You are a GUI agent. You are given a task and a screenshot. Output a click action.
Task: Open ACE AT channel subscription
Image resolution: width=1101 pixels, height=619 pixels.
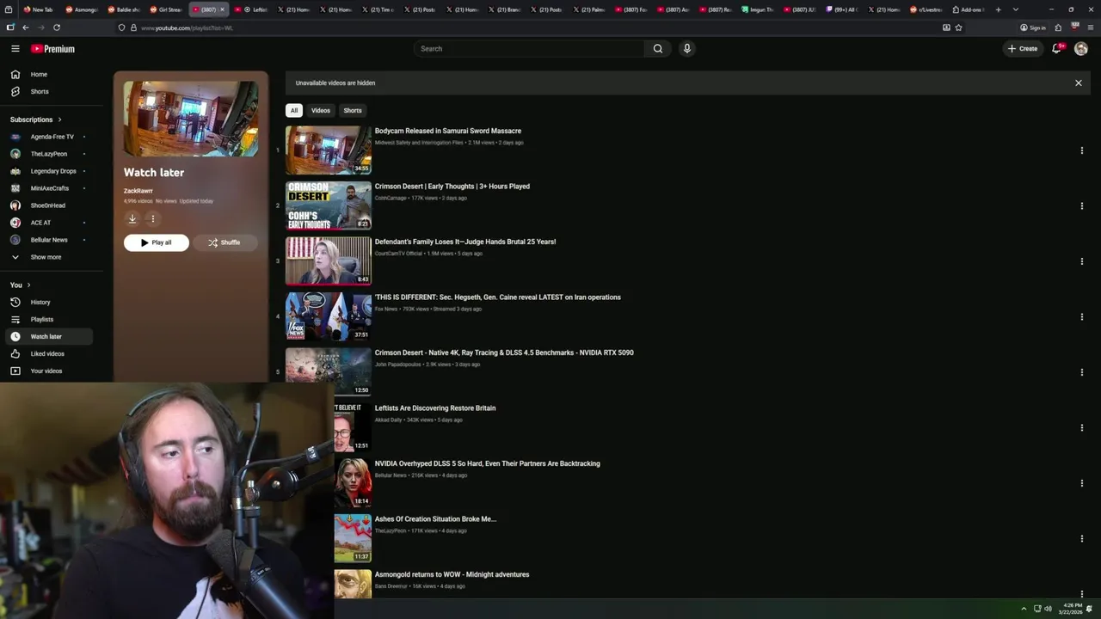click(48, 223)
